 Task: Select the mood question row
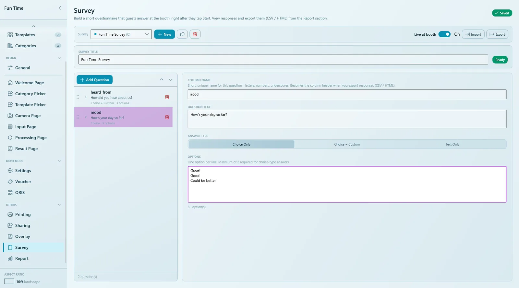[123, 117]
